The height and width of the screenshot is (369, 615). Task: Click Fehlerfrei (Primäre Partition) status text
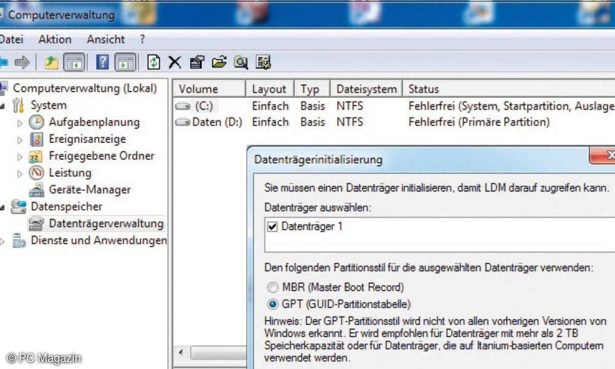pyautogui.click(x=479, y=122)
